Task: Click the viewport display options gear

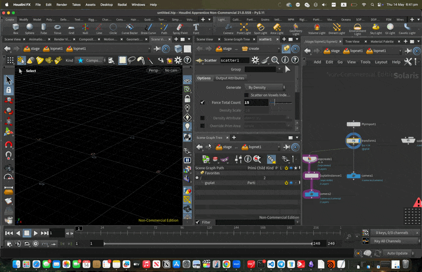Action: tap(178, 60)
